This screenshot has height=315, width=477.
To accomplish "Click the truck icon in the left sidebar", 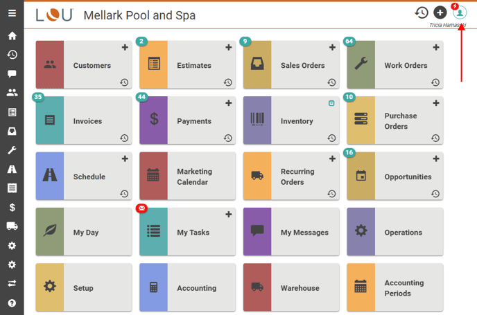I will 12,226.
